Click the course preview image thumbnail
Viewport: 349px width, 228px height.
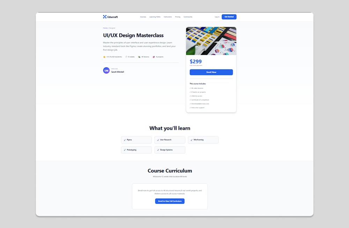211,41
